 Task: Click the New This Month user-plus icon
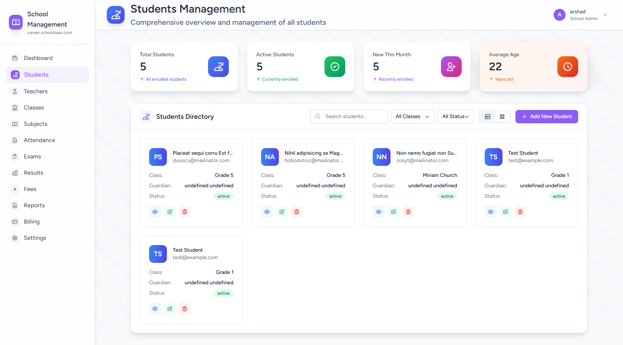click(x=451, y=67)
